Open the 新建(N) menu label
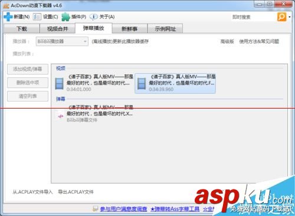Screen dimensions: 295x216 [x=21, y=17]
